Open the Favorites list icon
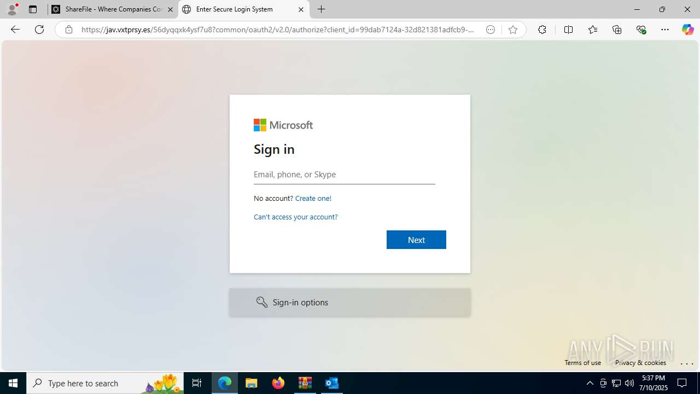This screenshot has height=394, width=700. coord(593,30)
